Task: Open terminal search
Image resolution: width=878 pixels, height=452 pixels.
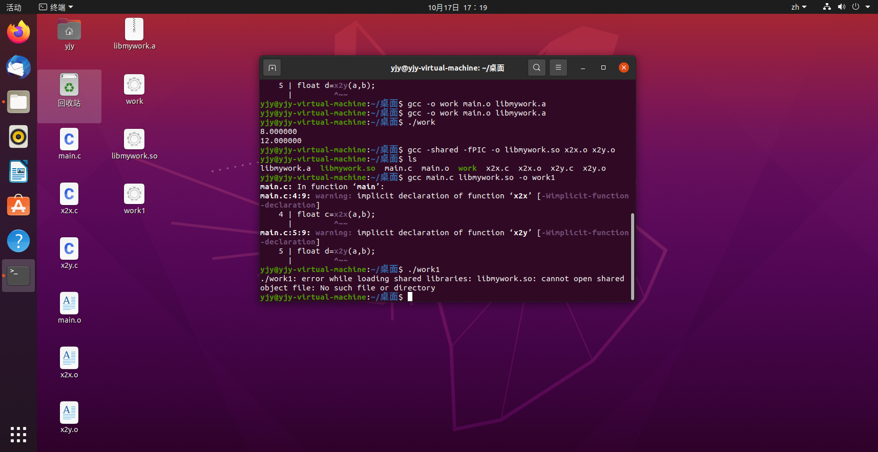Action: (x=536, y=67)
